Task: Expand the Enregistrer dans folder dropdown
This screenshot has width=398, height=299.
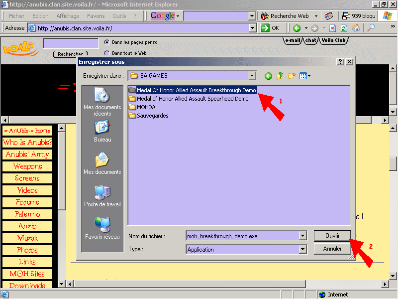Action: click(x=252, y=76)
